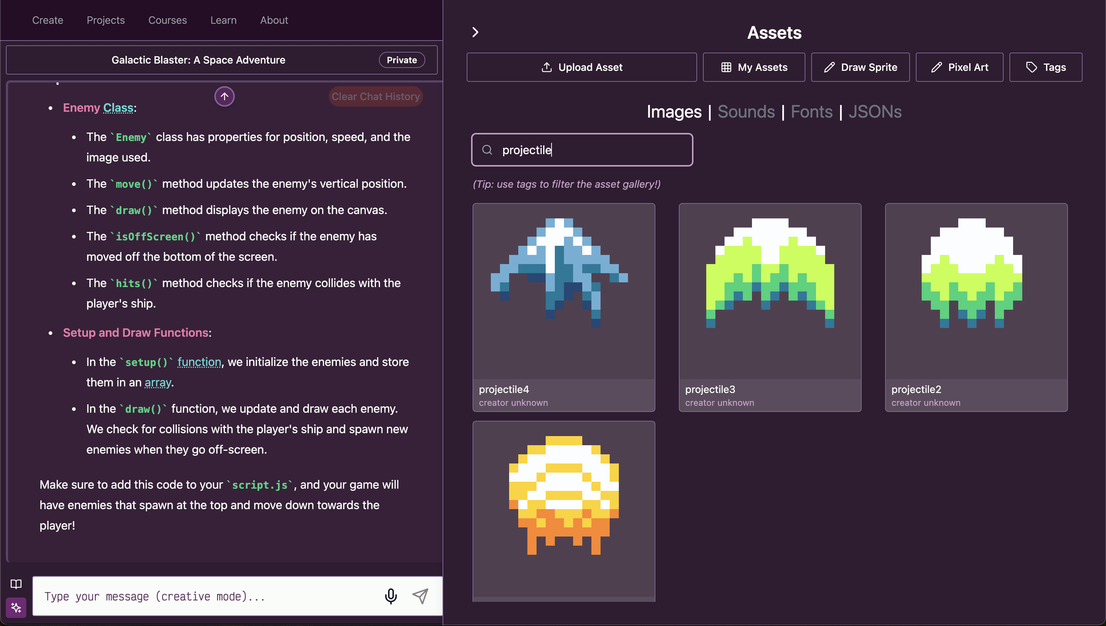The image size is (1106, 626).
Task: Collapse the Assets panel with chevron
Action: tap(475, 32)
